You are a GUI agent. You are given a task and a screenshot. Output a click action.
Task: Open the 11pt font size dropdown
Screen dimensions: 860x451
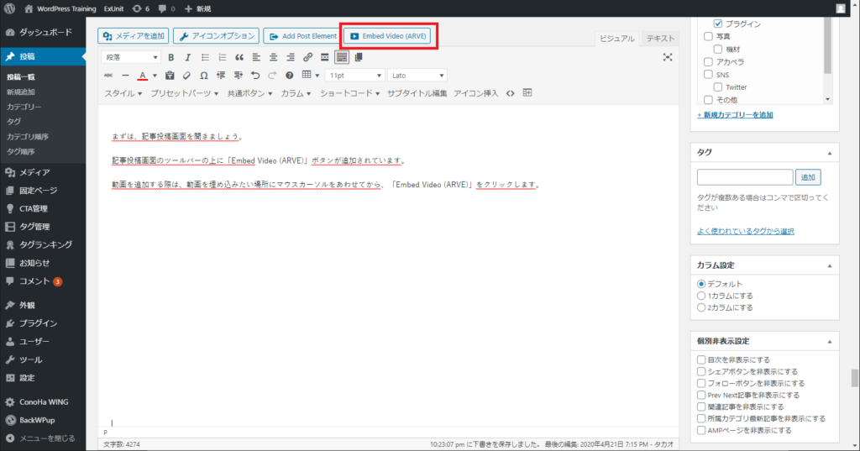(x=354, y=75)
